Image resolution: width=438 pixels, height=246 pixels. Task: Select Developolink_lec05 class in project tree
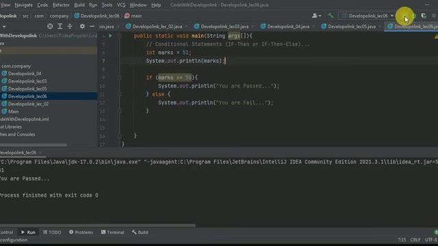(x=27, y=88)
